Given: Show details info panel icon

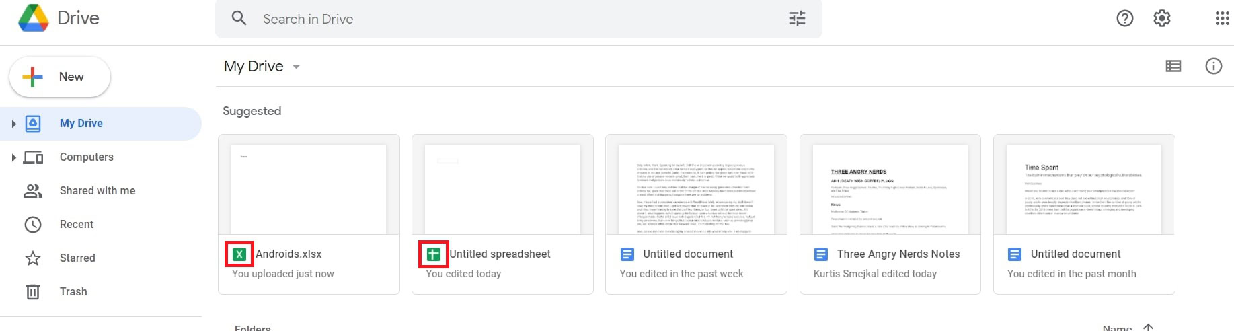Looking at the screenshot, I should 1213,66.
